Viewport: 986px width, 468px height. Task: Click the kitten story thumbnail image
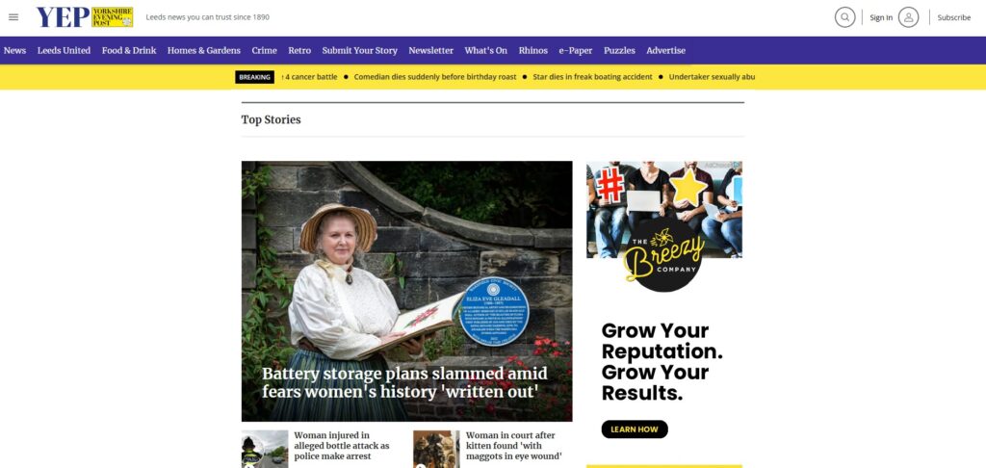click(x=436, y=449)
